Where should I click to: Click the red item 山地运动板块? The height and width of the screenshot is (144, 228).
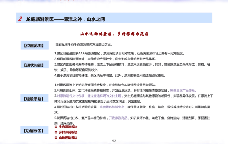(x=68, y=138)
